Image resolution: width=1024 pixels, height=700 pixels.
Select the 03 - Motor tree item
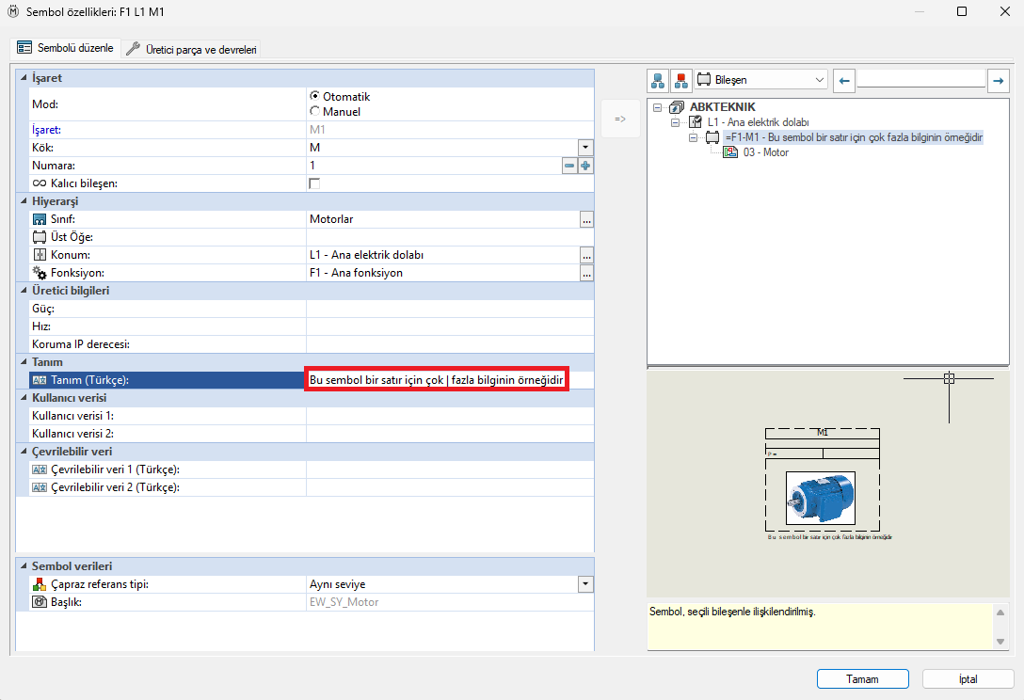(765, 152)
